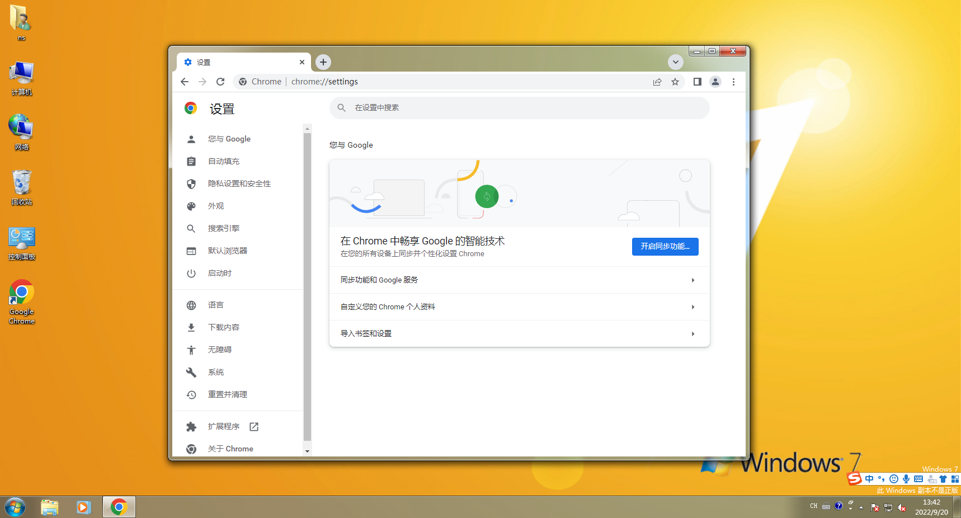This screenshot has height=518, width=961.
Task: Click the Sogou microphone voice icon
Action: pyautogui.click(x=906, y=479)
